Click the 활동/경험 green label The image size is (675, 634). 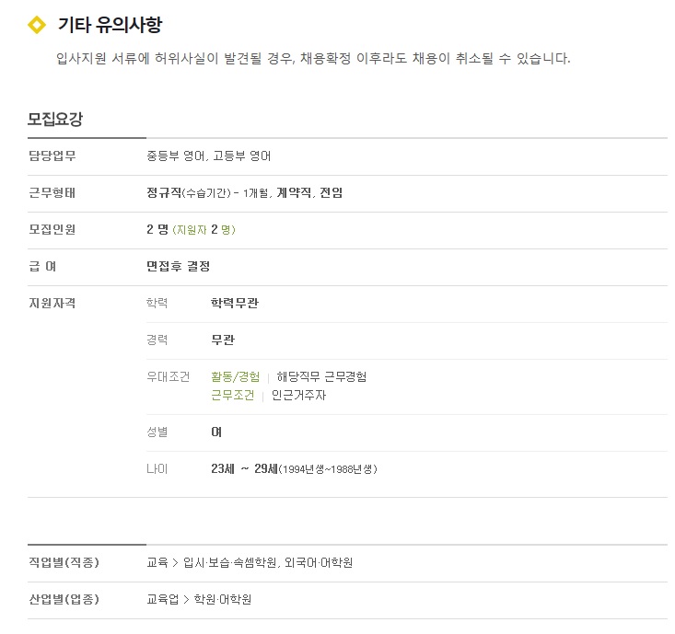(236, 376)
